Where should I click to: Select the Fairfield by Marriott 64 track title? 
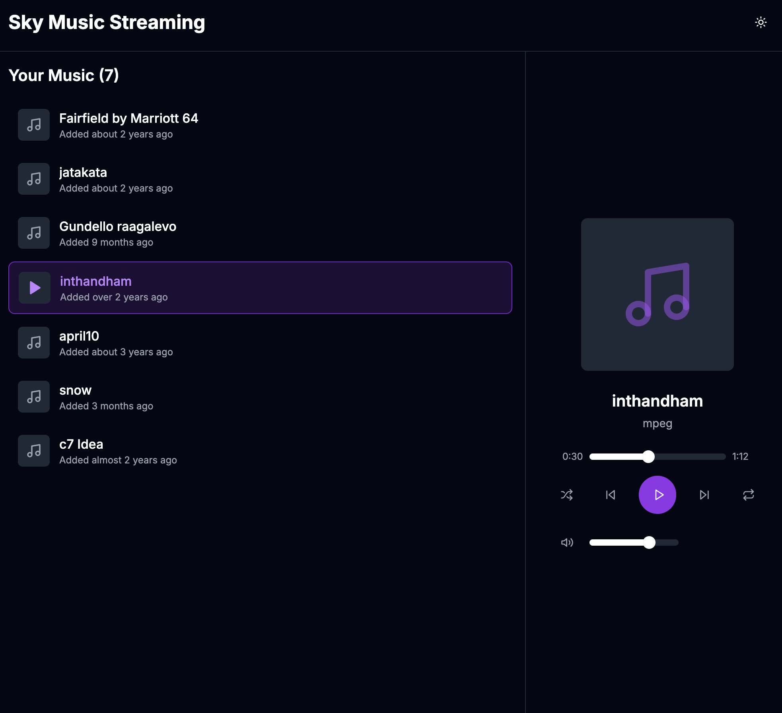pyautogui.click(x=128, y=118)
